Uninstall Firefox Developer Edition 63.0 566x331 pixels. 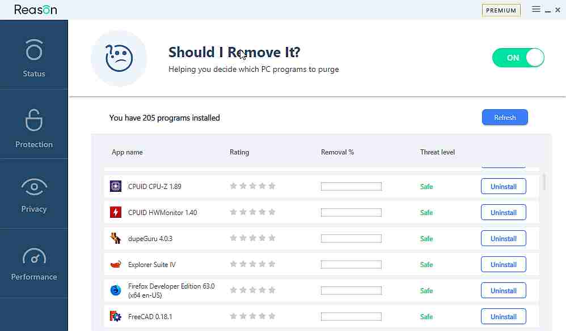pos(504,290)
